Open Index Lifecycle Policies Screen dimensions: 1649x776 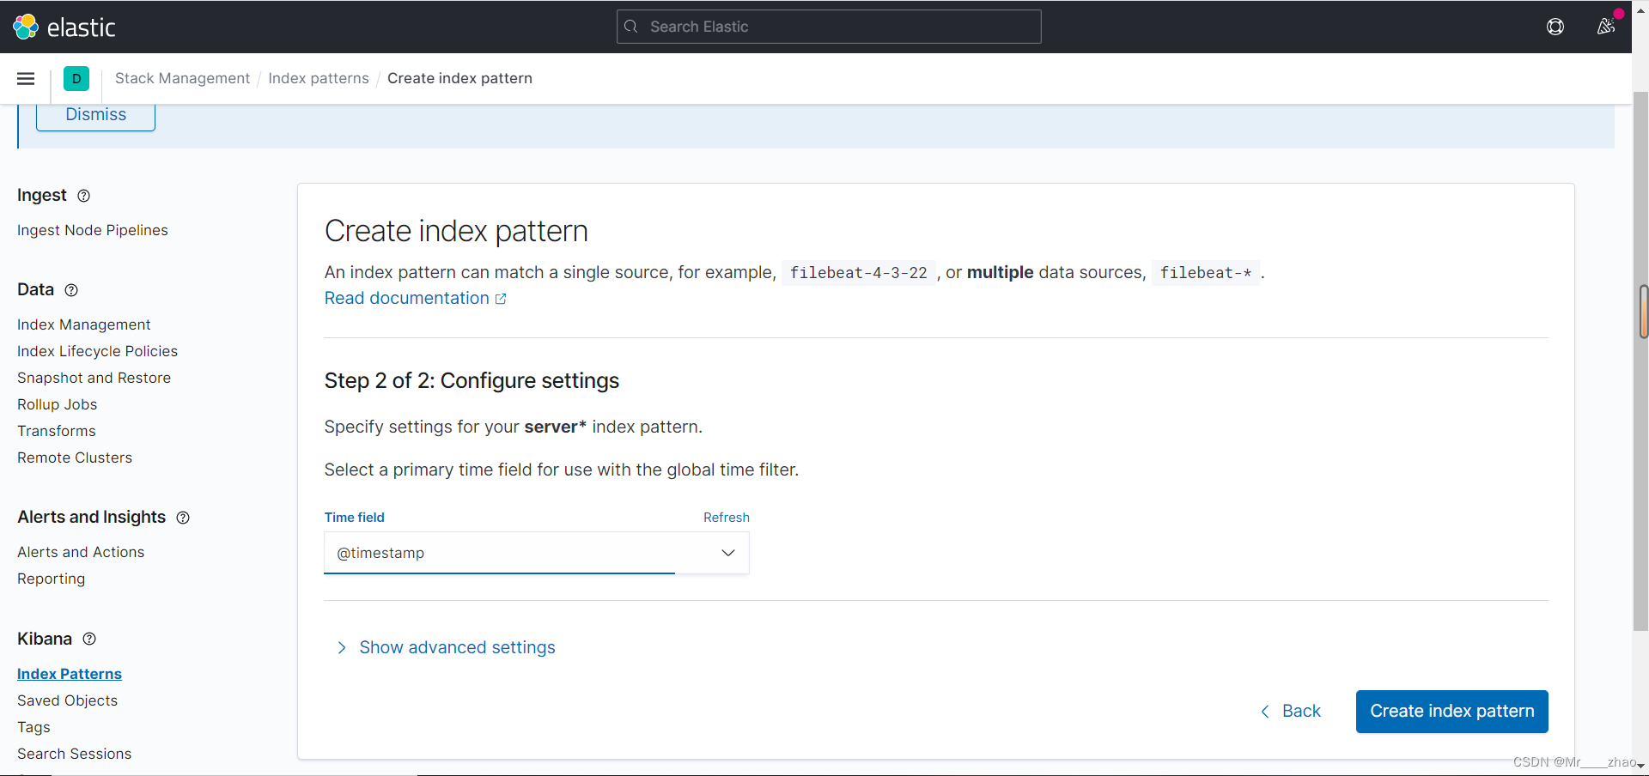coord(98,351)
